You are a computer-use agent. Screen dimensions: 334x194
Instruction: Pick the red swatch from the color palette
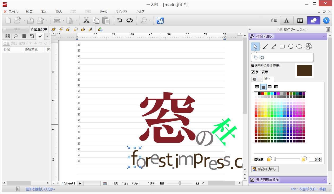262,93
